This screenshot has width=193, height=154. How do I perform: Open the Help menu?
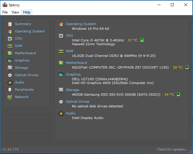(27, 12)
